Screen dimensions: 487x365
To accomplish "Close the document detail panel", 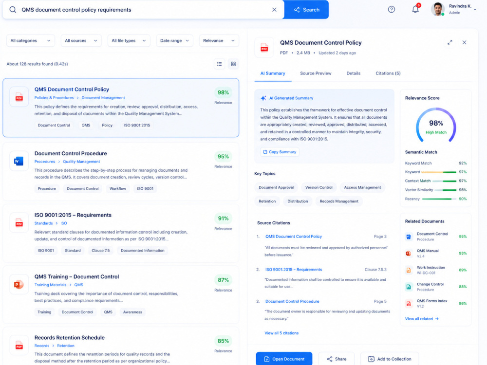I will (x=464, y=42).
